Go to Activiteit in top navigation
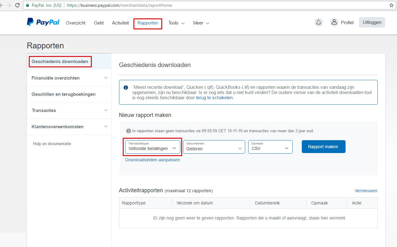This screenshot has width=397, height=247. 120,23
